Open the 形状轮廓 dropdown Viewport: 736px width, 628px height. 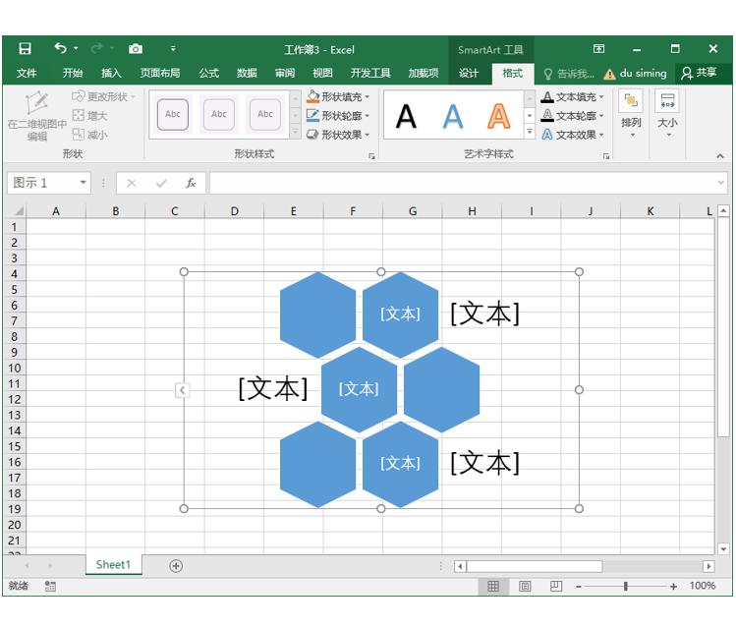click(x=338, y=115)
